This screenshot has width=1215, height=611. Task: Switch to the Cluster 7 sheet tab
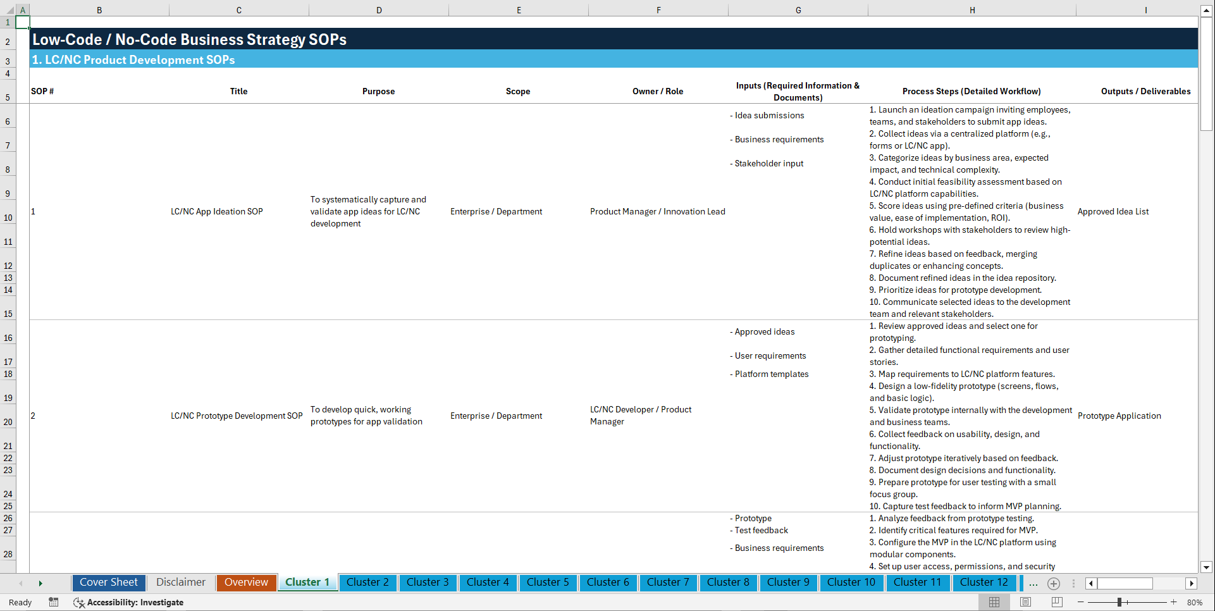click(668, 583)
